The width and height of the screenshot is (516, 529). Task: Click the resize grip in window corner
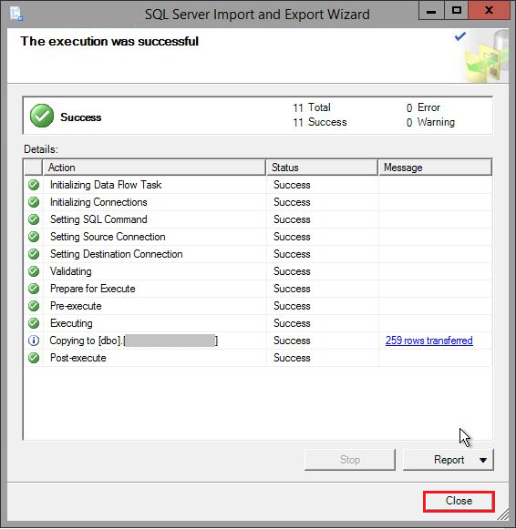[503, 515]
